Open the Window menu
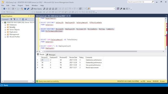Screen dimensions: 168x94 point(35,5)
